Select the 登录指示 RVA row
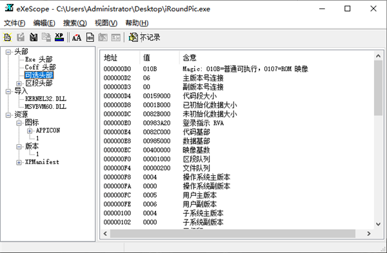 pos(237,123)
